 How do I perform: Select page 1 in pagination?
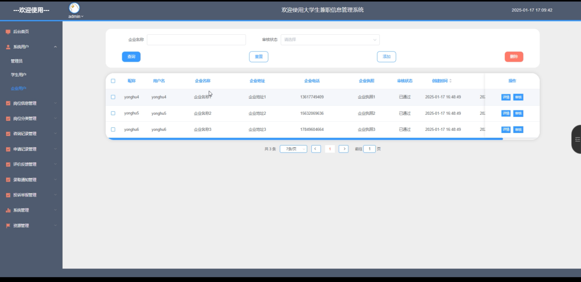click(x=330, y=149)
